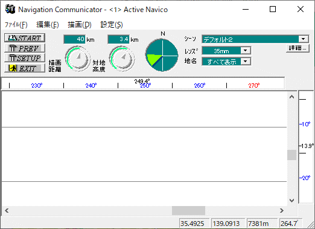Select the デフォルト2 scene combo box
The height and width of the screenshot is (229, 315).
[x=255, y=39]
